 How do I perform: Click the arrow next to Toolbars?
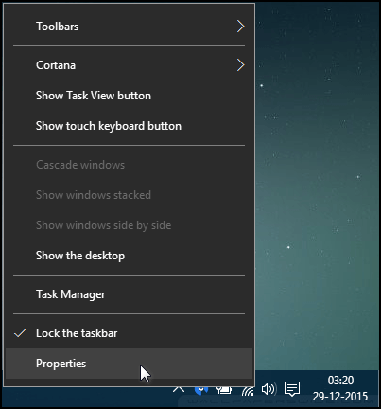click(241, 27)
